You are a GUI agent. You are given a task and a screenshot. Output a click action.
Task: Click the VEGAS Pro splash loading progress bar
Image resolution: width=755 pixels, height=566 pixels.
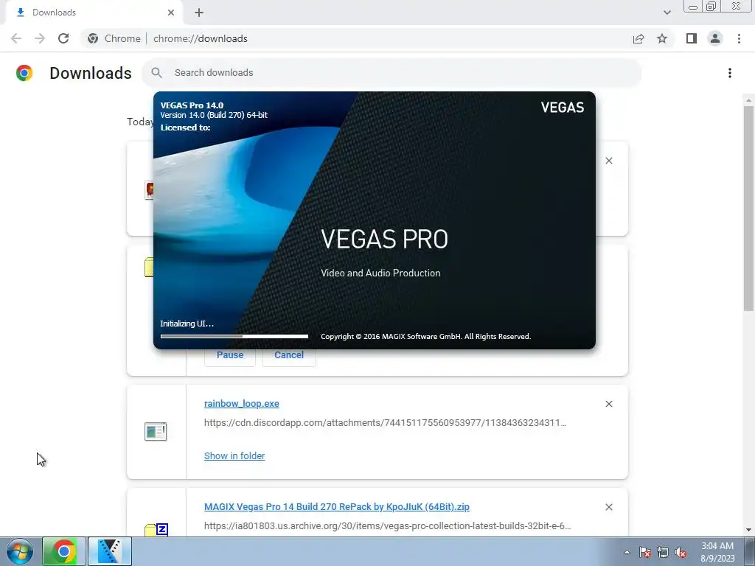tap(234, 336)
